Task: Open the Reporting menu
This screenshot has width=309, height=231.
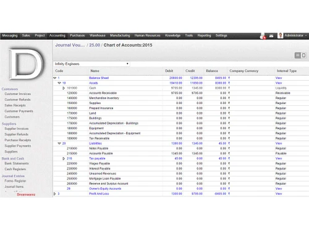Action: pyautogui.click(x=204, y=36)
